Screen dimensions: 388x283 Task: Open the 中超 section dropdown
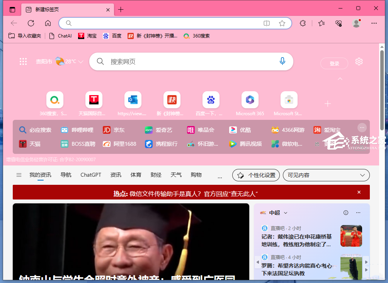coord(286,213)
